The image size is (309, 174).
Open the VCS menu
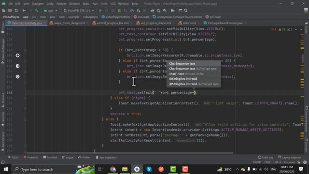click(112, 4)
